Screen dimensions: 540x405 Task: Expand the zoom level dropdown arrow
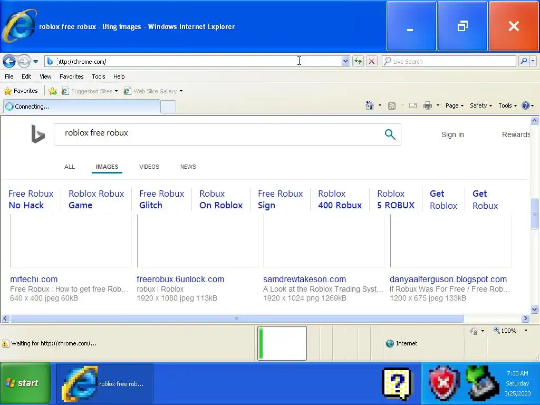point(526,331)
